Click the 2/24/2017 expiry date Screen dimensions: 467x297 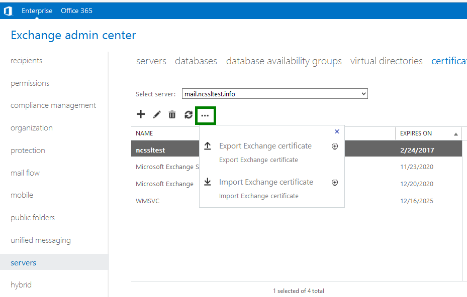[x=417, y=150]
